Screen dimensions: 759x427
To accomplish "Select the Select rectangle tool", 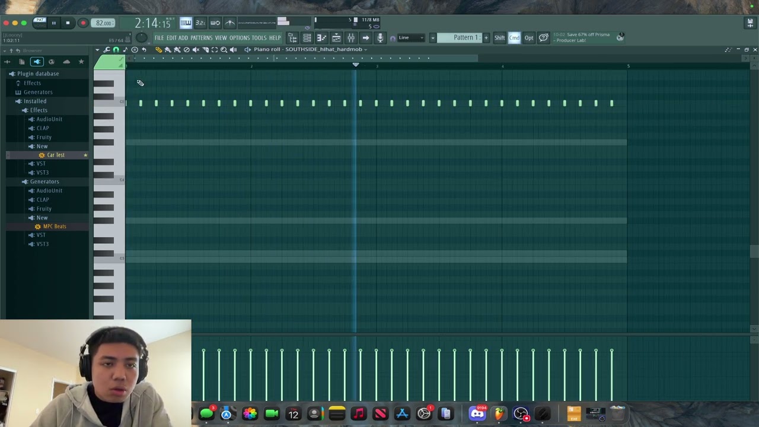I will point(215,50).
